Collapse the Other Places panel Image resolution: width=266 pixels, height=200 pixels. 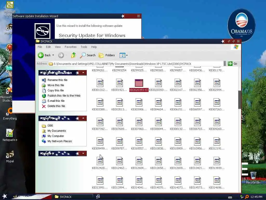pyautogui.click(x=83, y=118)
